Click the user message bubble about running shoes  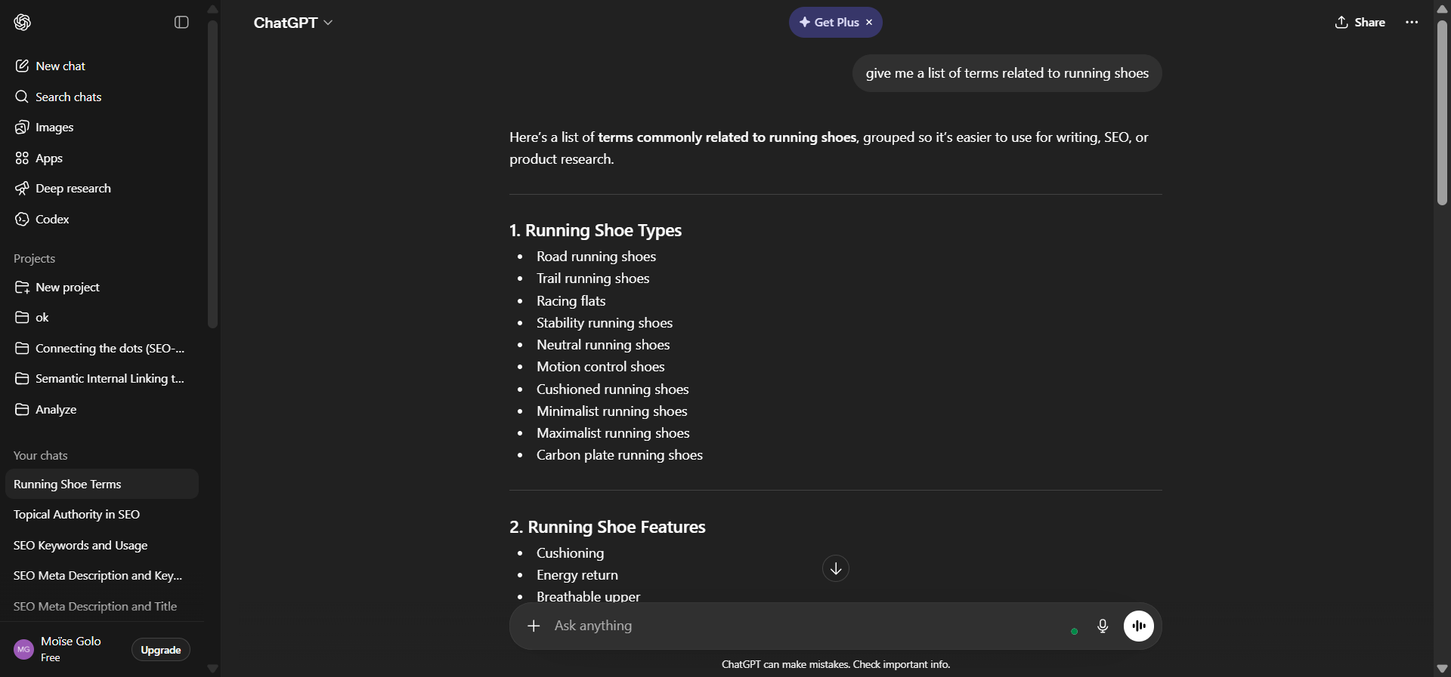1007,73
